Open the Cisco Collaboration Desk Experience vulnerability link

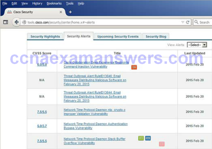tap(96, 64)
